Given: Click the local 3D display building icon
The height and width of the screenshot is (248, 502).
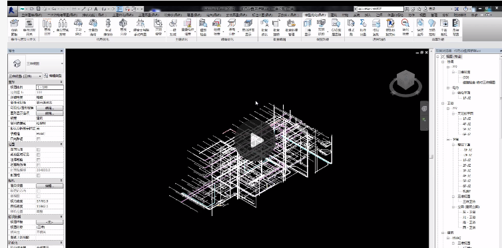Looking at the screenshot, I should (248, 23).
